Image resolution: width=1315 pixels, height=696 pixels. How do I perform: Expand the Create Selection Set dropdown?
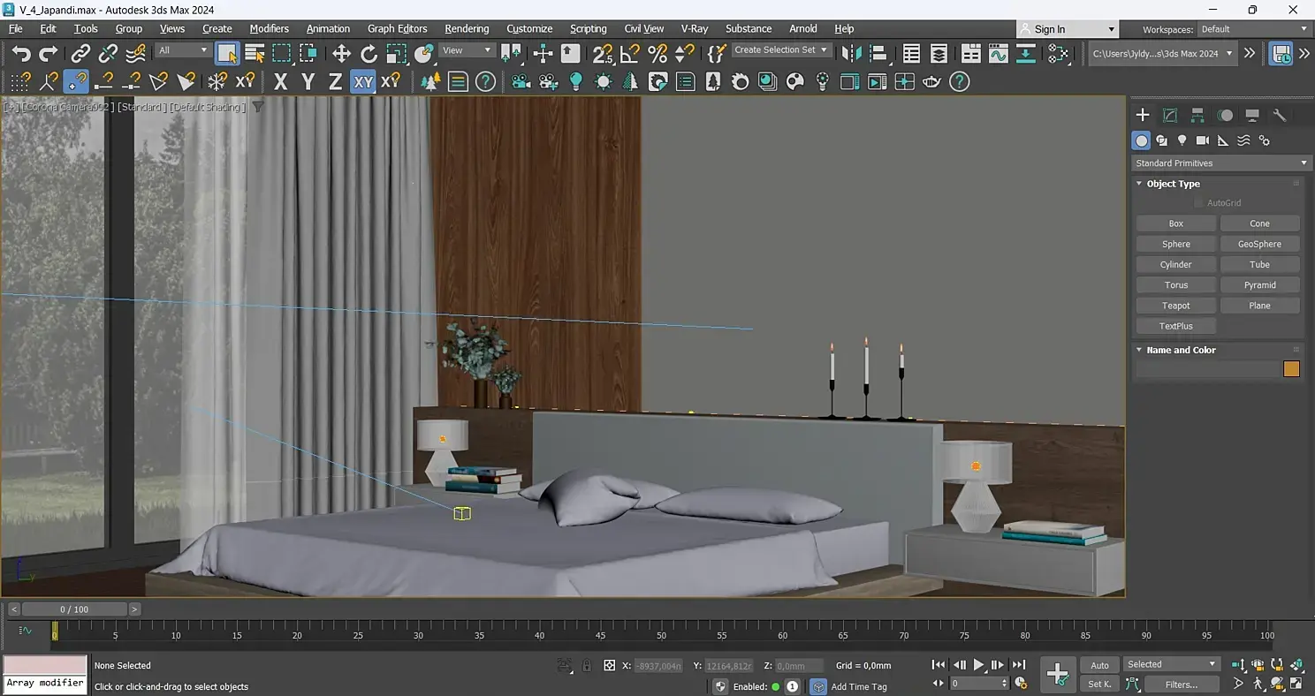pyautogui.click(x=781, y=50)
